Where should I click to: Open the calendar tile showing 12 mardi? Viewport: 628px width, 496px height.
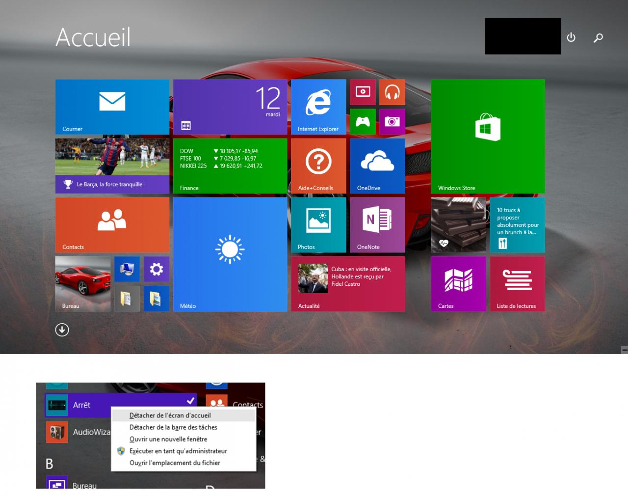(x=230, y=107)
